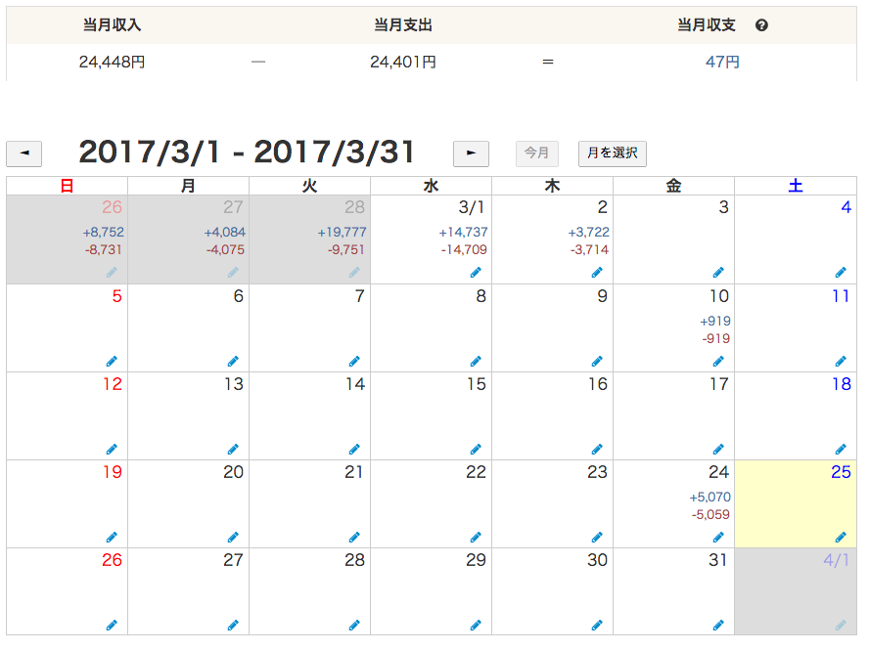
Task: Edit entry pencil for March 7
Action: click(x=354, y=362)
